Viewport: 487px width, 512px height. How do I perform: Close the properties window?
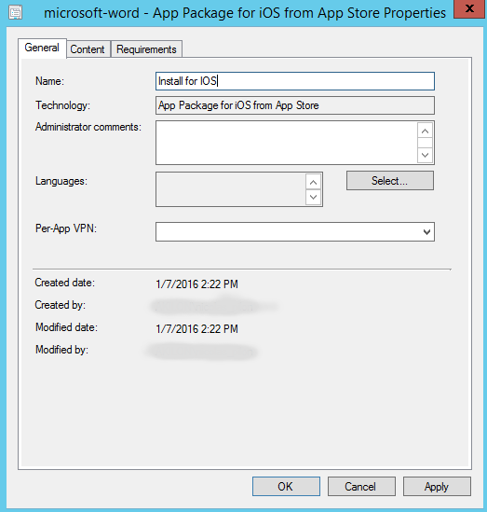(469, 8)
